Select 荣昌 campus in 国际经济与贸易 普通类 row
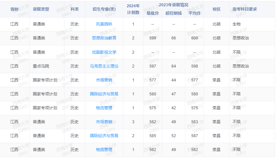The height and width of the screenshot is (158, 277). pos(217,135)
